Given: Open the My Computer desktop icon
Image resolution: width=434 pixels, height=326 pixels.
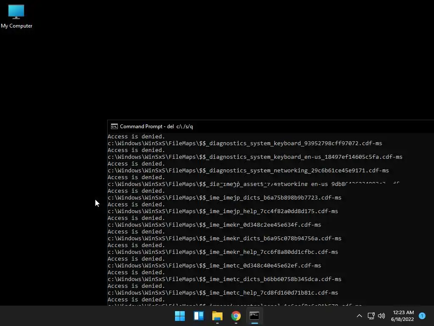Looking at the screenshot, I should pyautogui.click(x=17, y=17).
